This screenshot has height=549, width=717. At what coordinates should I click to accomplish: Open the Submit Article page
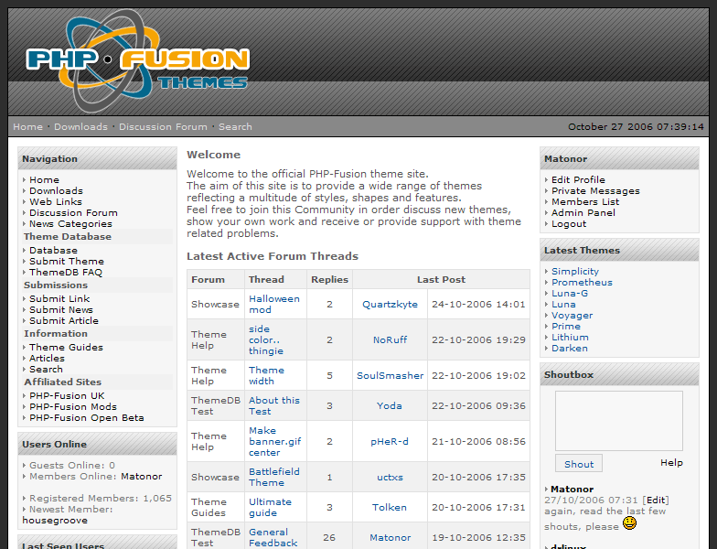pyautogui.click(x=64, y=320)
